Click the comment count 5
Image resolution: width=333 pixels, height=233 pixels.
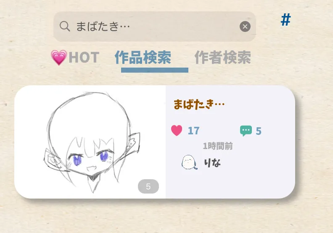(259, 131)
